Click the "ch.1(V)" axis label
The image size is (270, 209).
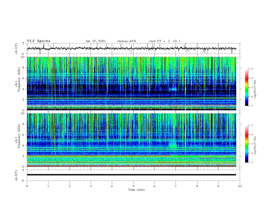point(16,48)
